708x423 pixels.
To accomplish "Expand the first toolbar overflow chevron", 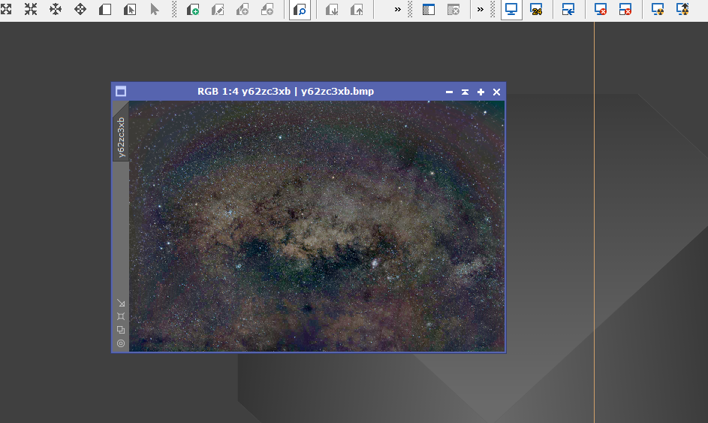I will pos(398,9).
